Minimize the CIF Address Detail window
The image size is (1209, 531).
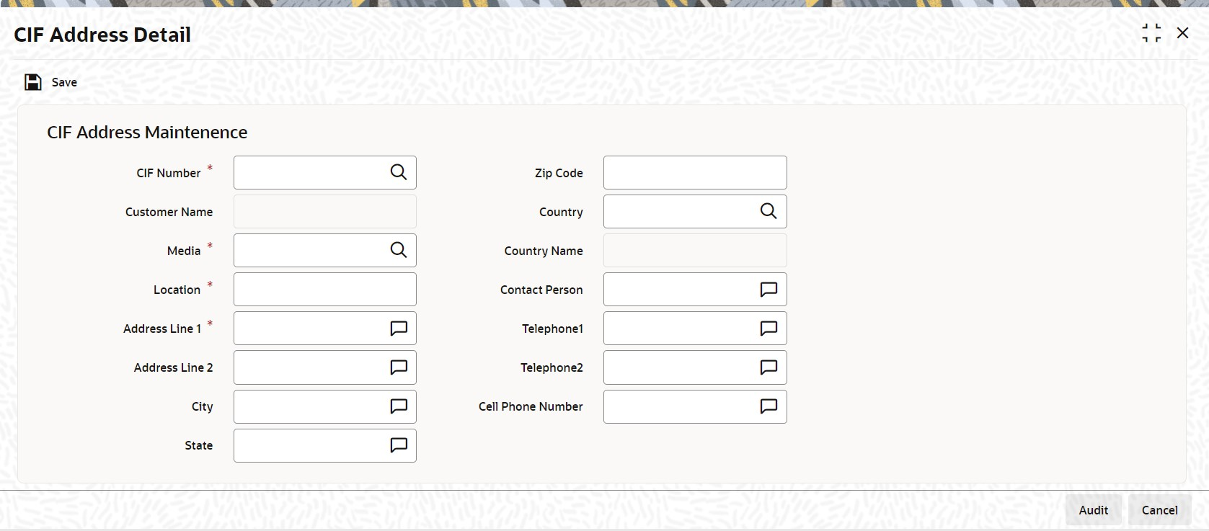[x=1151, y=33]
